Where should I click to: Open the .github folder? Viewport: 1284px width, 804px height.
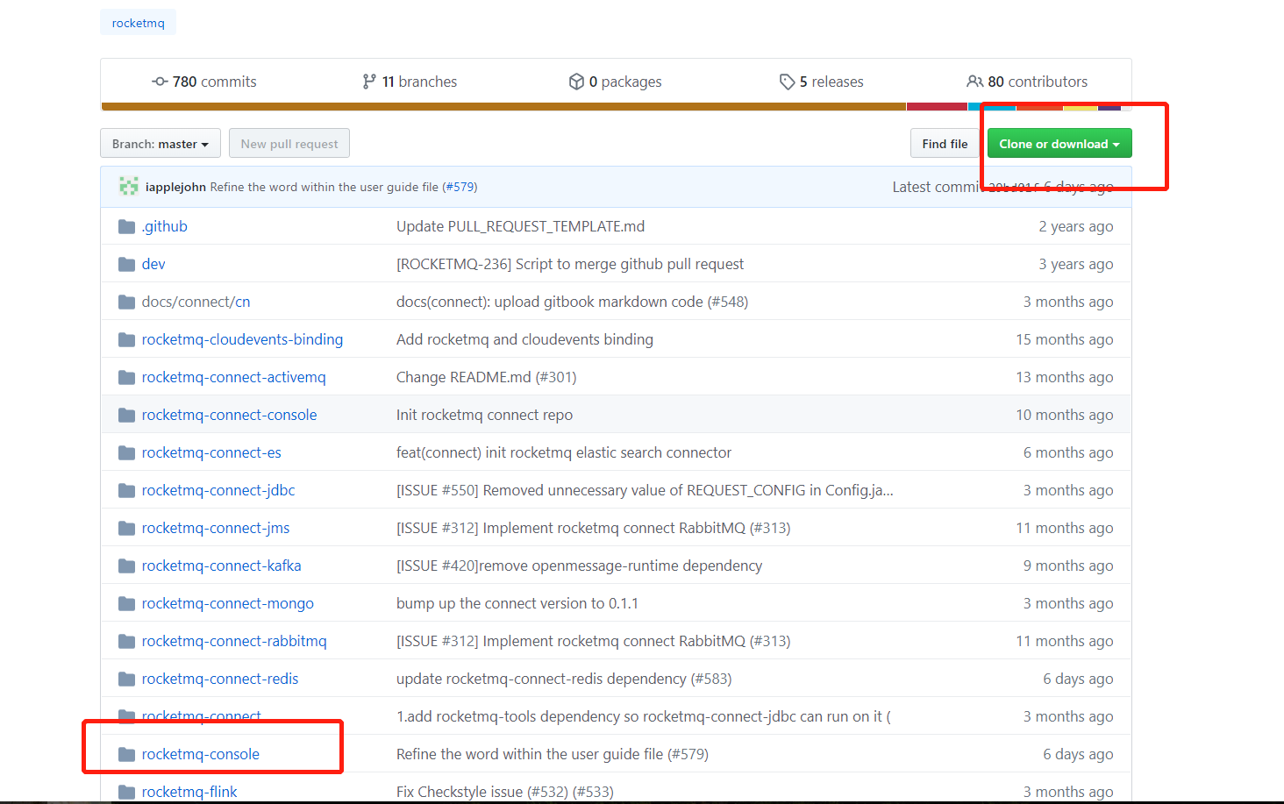pos(165,226)
